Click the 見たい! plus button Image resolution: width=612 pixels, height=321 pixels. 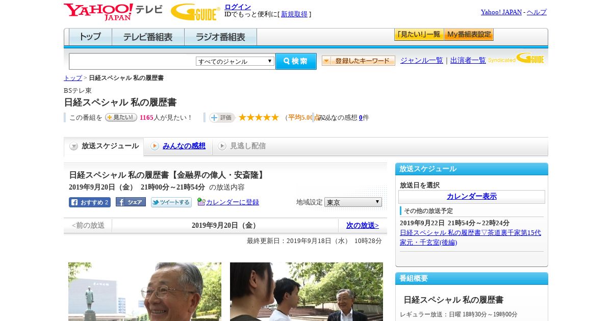coord(121,117)
